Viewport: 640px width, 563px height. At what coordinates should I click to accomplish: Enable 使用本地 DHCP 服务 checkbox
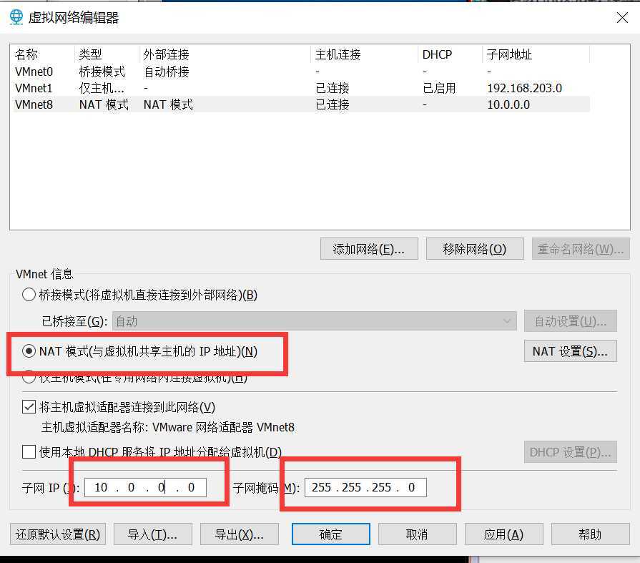(x=29, y=451)
